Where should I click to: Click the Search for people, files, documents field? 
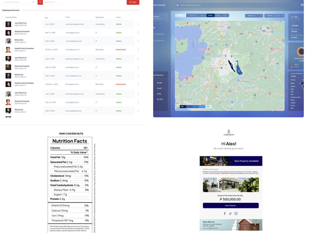[236, 5]
